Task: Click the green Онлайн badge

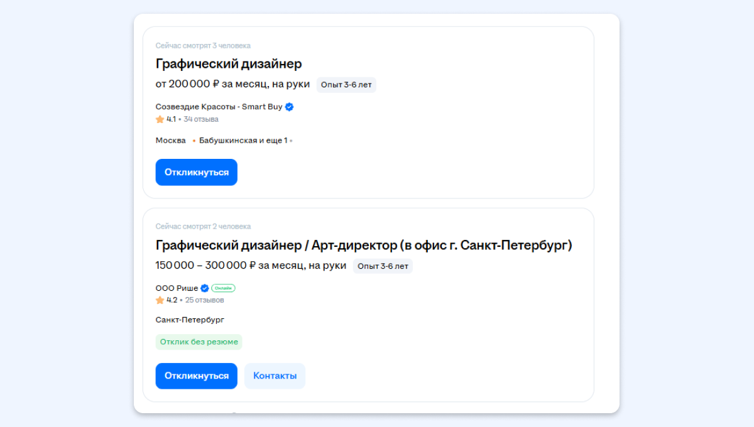Action: pos(223,288)
